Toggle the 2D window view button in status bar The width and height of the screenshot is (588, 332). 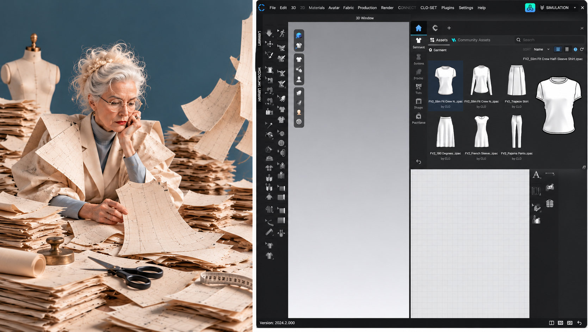[570, 323]
